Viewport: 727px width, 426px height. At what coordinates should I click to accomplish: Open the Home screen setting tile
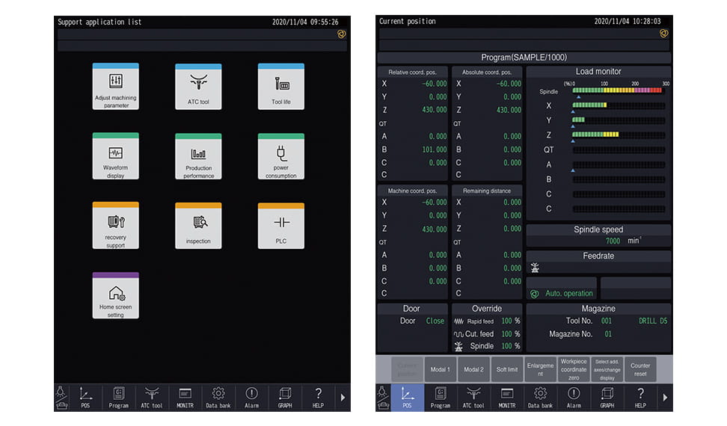pos(115,296)
